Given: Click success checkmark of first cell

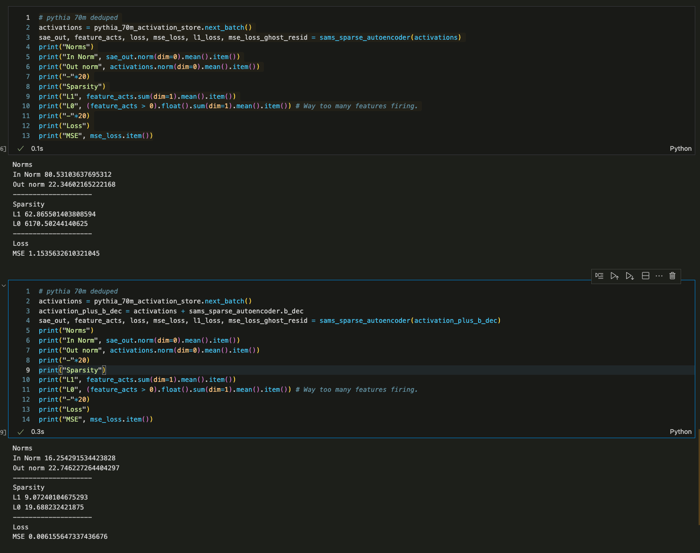Looking at the screenshot, I should pos(20,148).
